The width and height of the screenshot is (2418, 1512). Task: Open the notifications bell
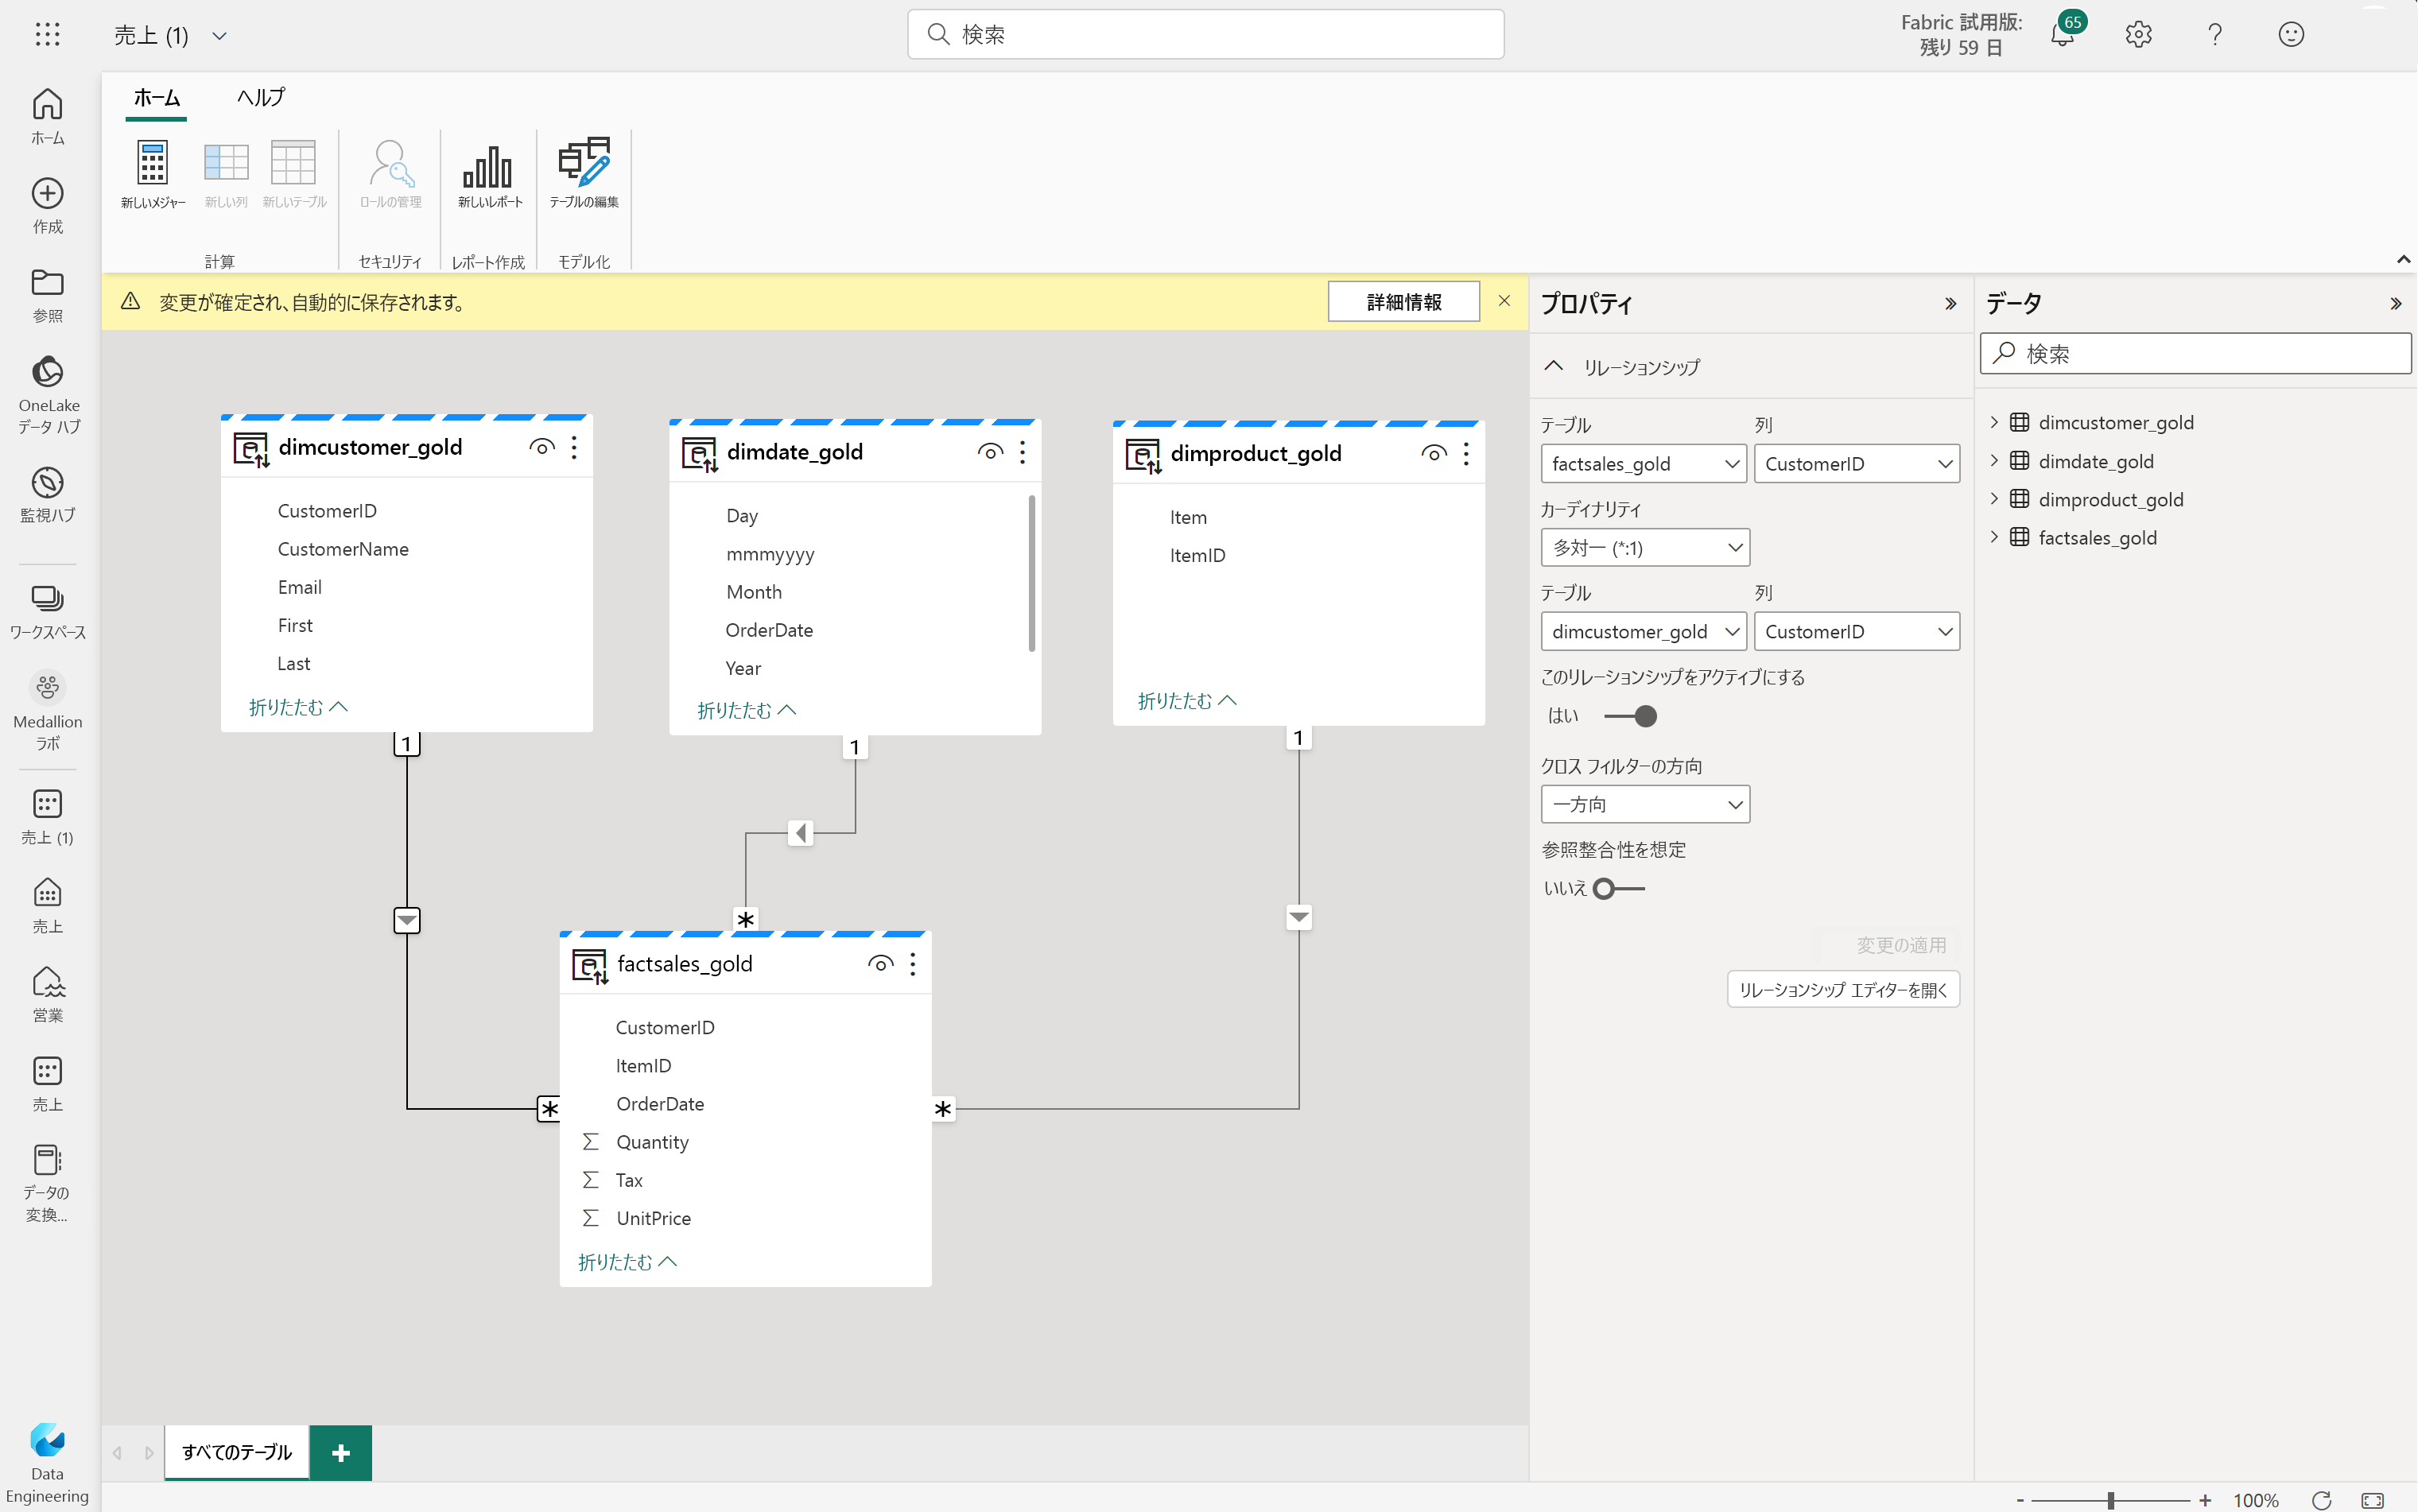(x=2062, y=35)
